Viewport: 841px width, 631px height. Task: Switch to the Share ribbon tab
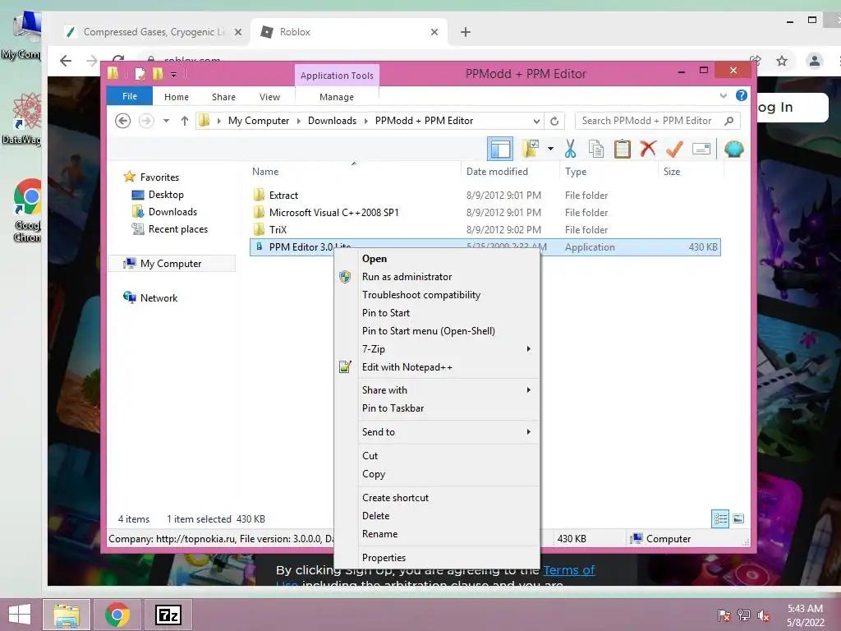pos(223,97)
